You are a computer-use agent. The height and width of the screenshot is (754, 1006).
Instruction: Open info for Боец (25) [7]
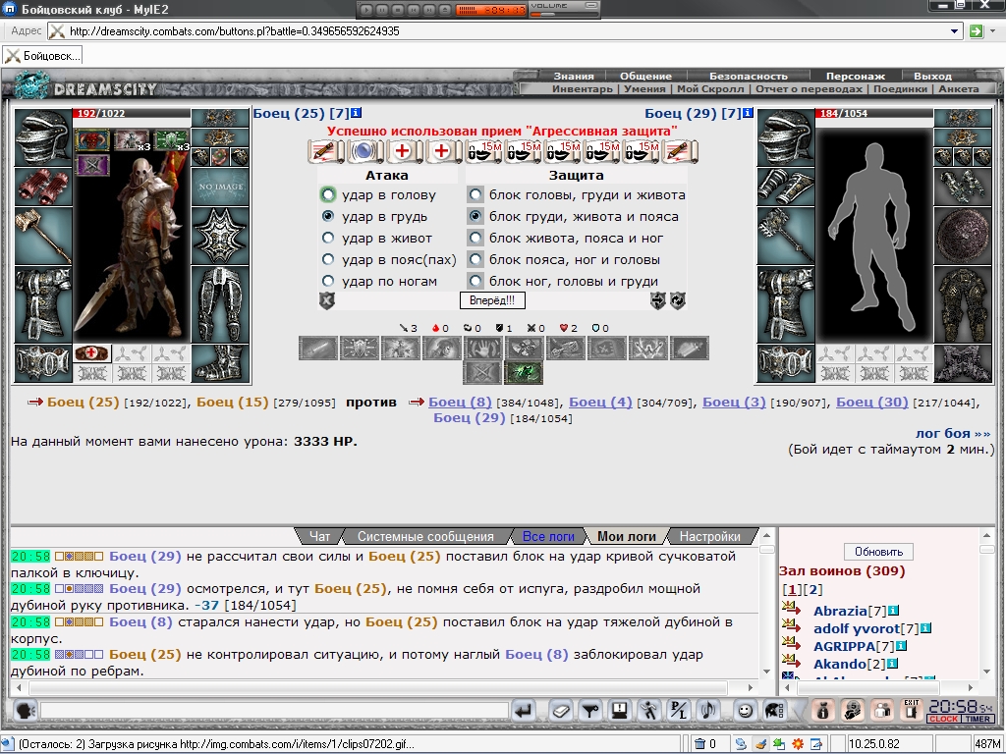click(x=357, y=113)
